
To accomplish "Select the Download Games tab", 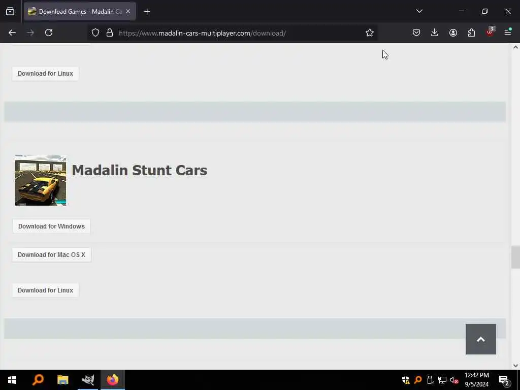I will tap(80, 12).
